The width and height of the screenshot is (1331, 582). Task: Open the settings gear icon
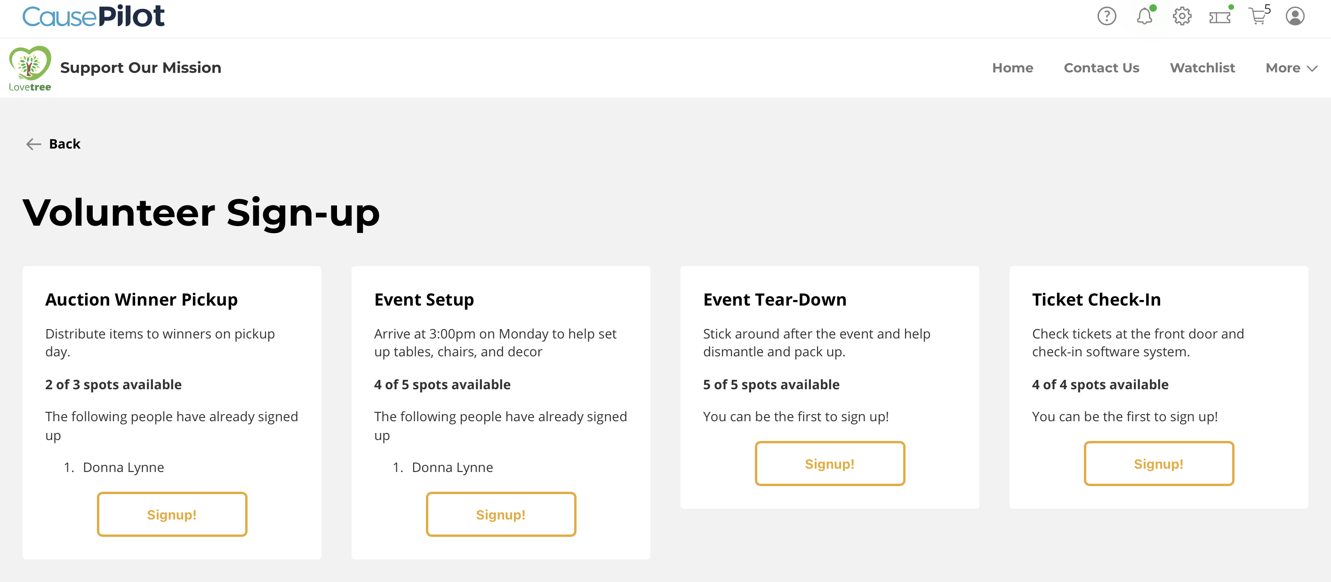(x=1182, y=16)
